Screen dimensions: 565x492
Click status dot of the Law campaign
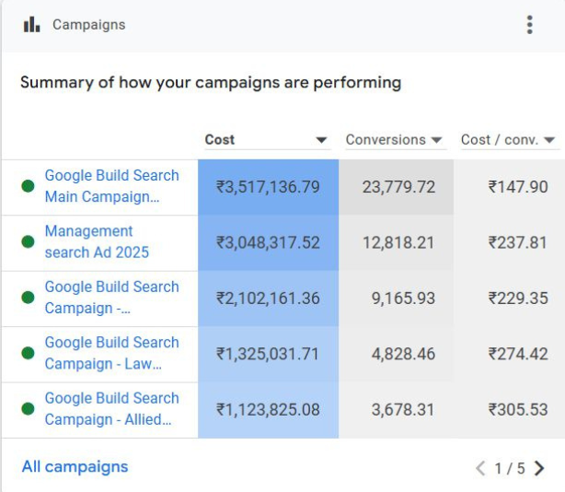click(x=28, y=354)
